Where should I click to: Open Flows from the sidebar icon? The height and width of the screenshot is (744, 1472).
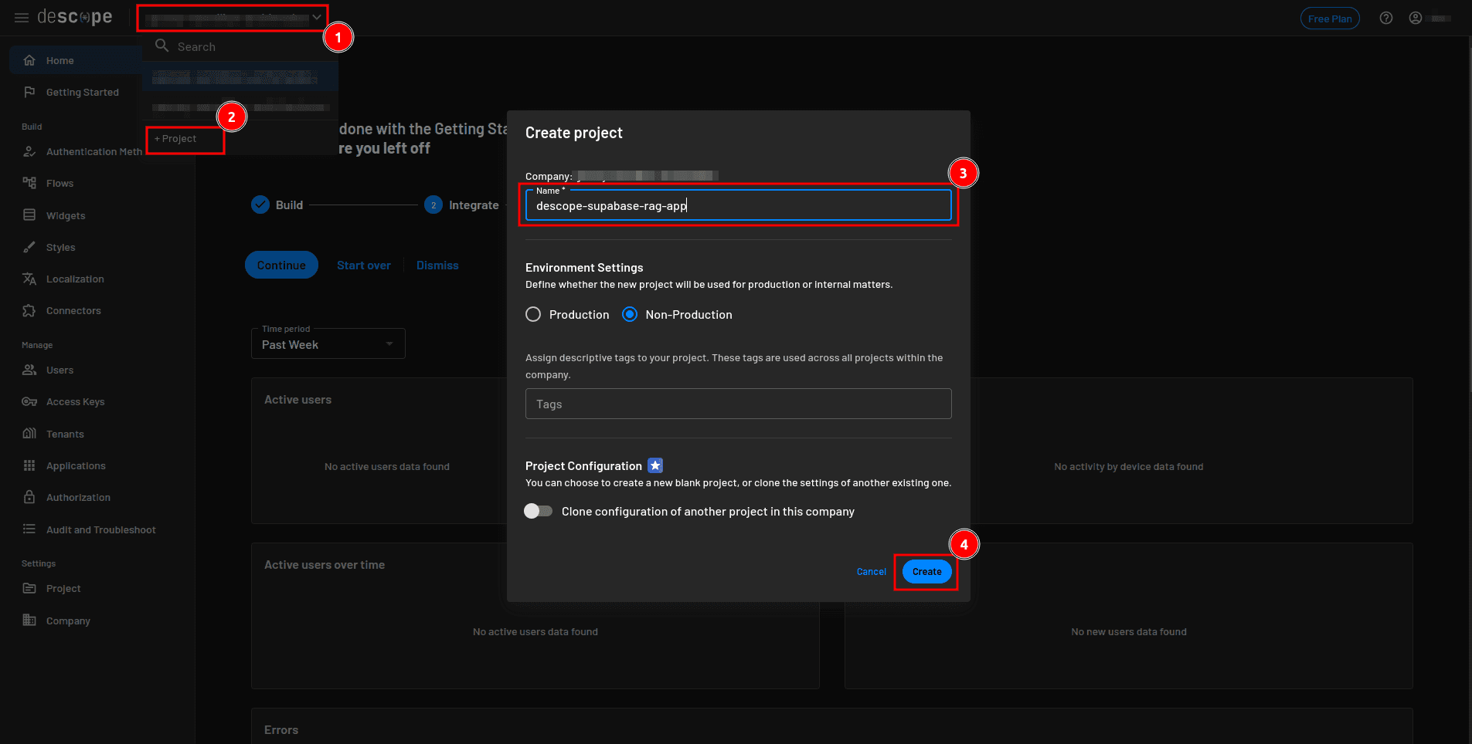(29, 183)
